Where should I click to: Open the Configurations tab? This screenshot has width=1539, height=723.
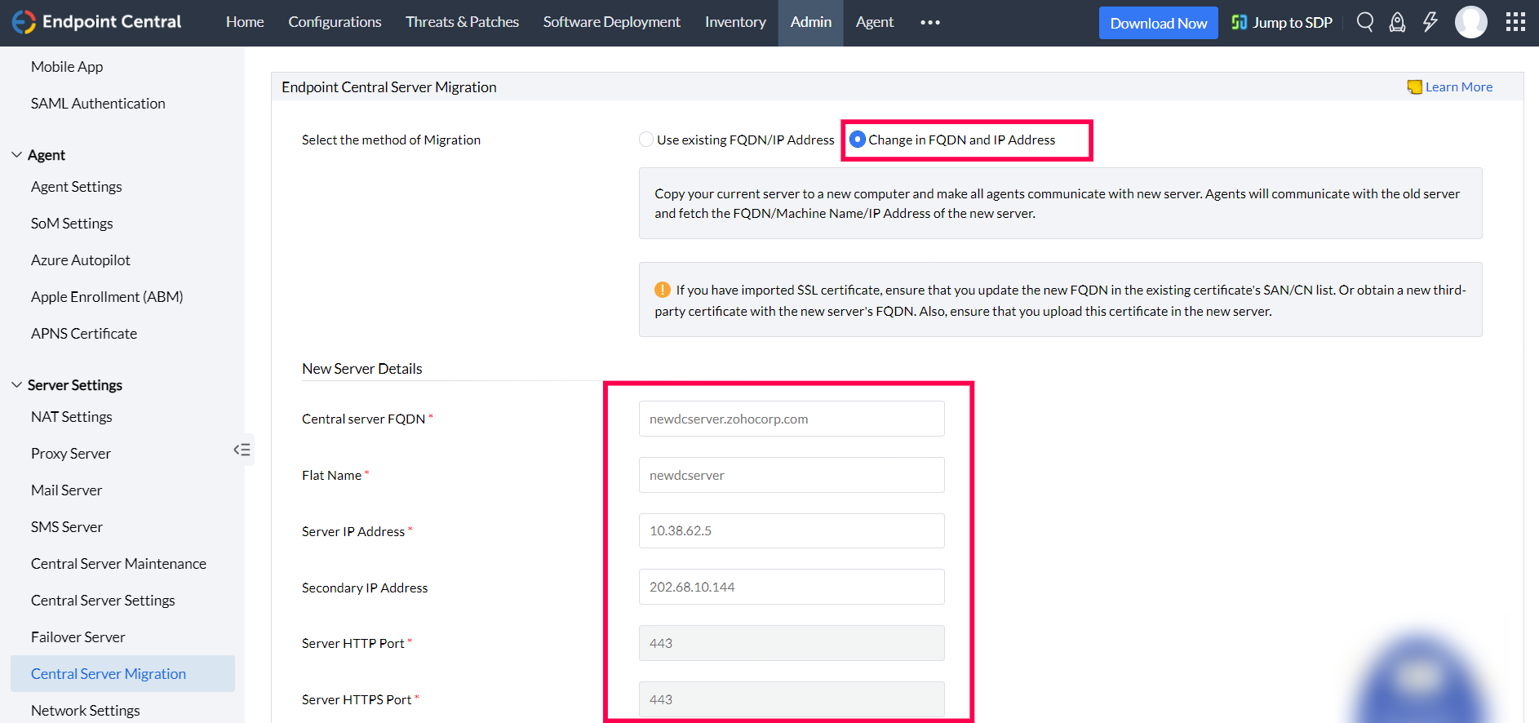tap(335, 22)
